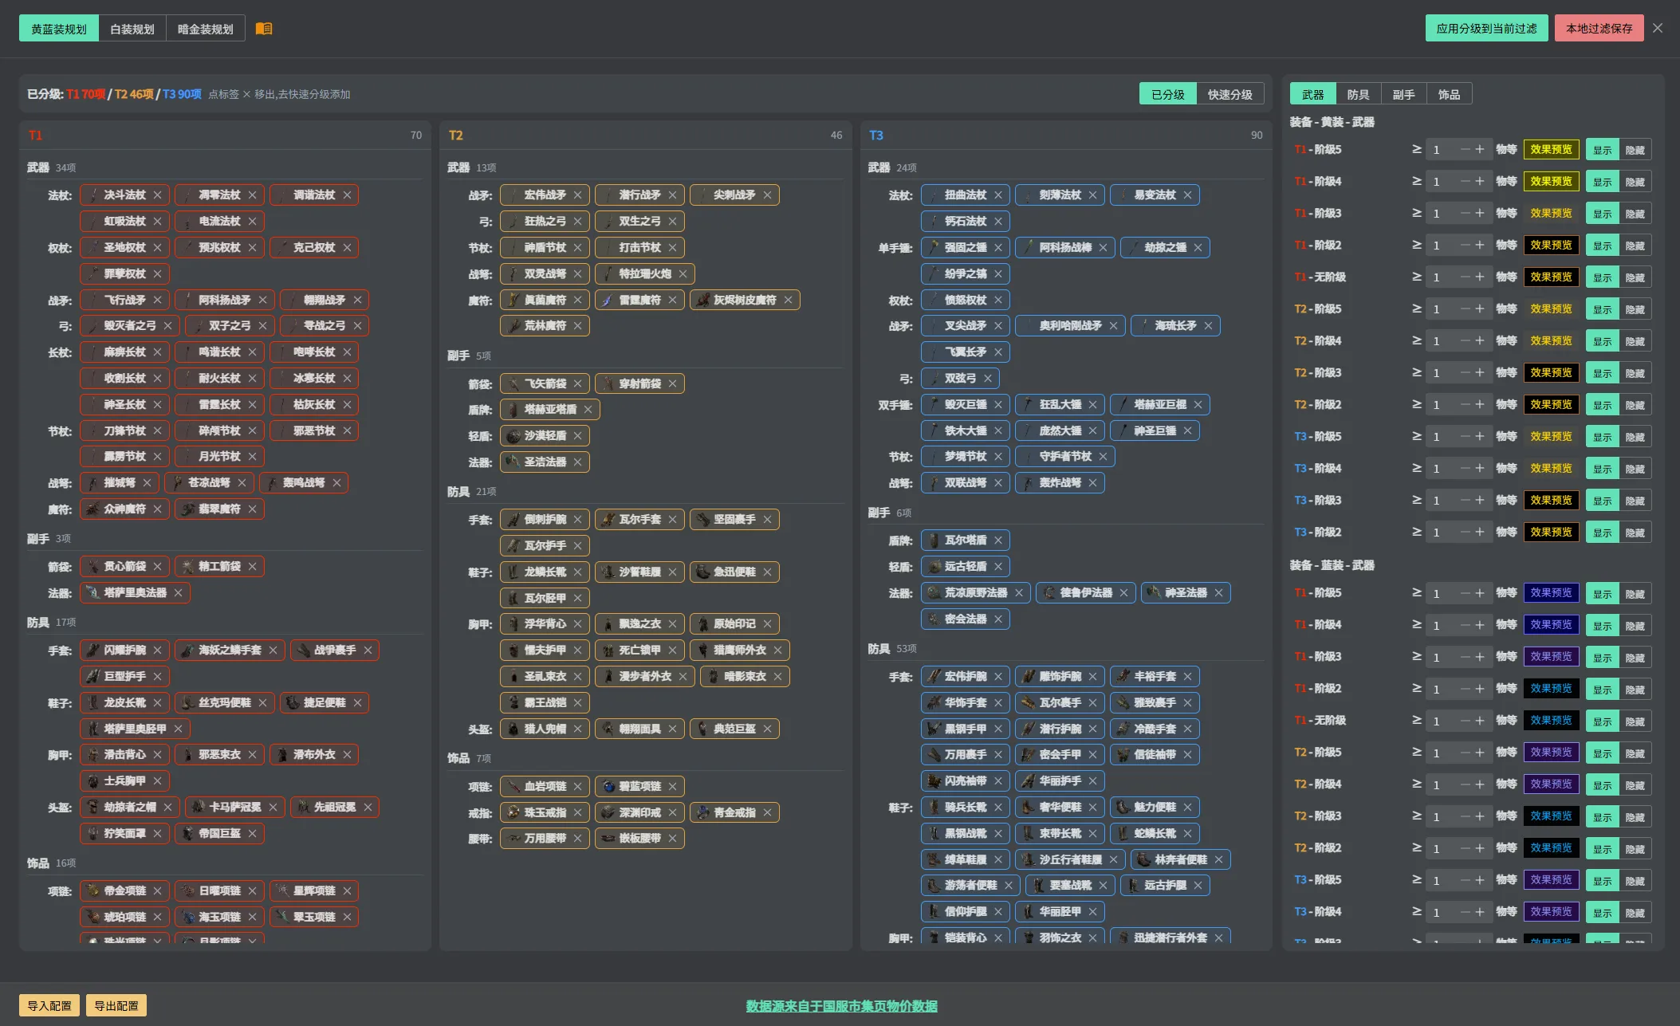Click the X on 双弦弓 tag
The image size is (1680, 1026).
pos(988,379)
